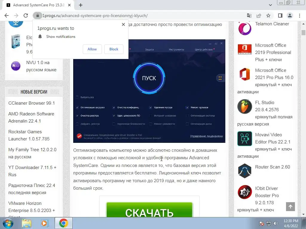Click the address bar URL
This screenshot has width=306, height=229.
[95, 16]
